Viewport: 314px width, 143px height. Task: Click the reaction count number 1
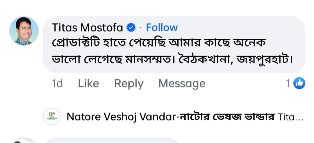(288, 84)
